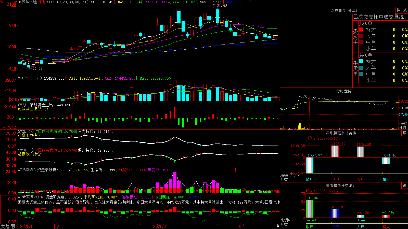
Task: Click the 超赢资金流(万元) label
Action: coord(33,109)
